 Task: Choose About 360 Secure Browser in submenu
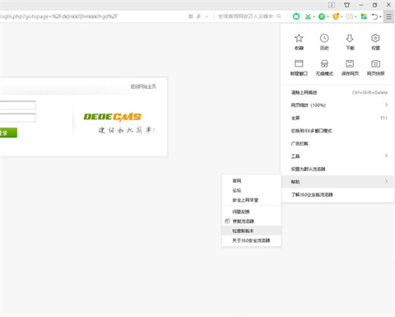tap(251, 240)
